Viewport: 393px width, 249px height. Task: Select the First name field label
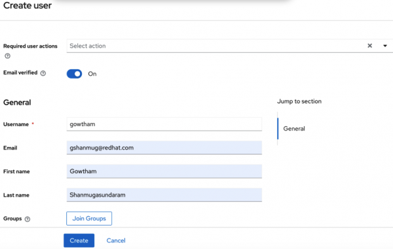pyautogui.click(x=16, y=171)
